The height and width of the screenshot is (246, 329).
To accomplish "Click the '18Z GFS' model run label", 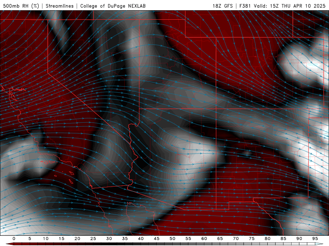I will pyautogui.click(x=222, y=6).
